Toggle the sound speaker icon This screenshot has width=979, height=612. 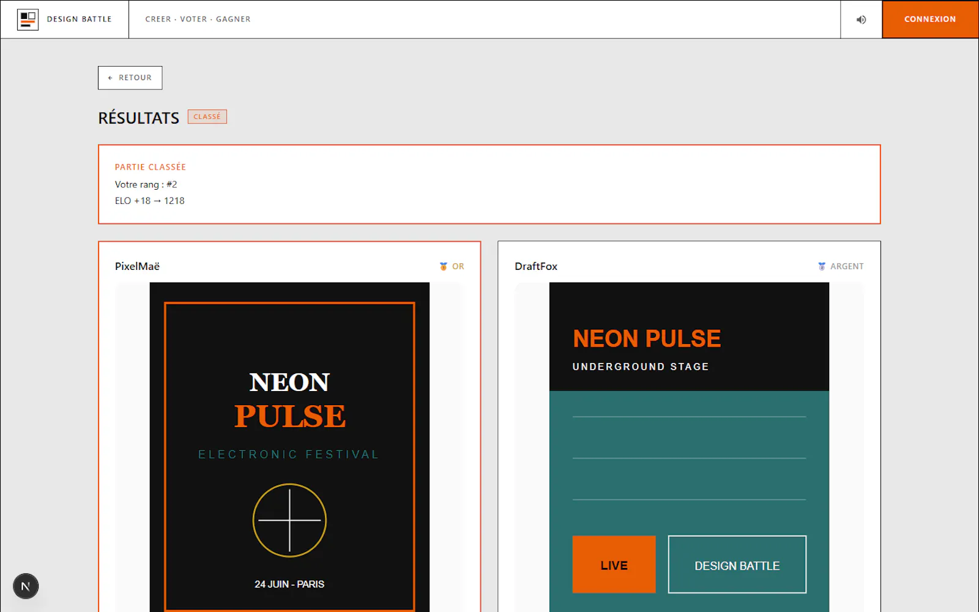click(861, 20)
